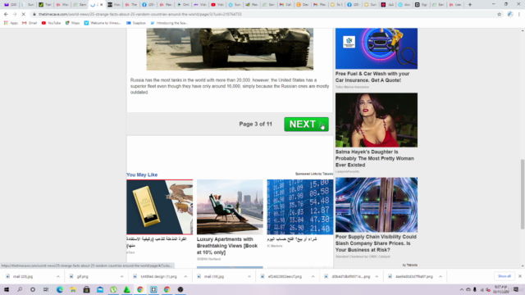Switch to the YouTube tab
The width and height of the screenshot is (525, 295).
click(217, 5)
